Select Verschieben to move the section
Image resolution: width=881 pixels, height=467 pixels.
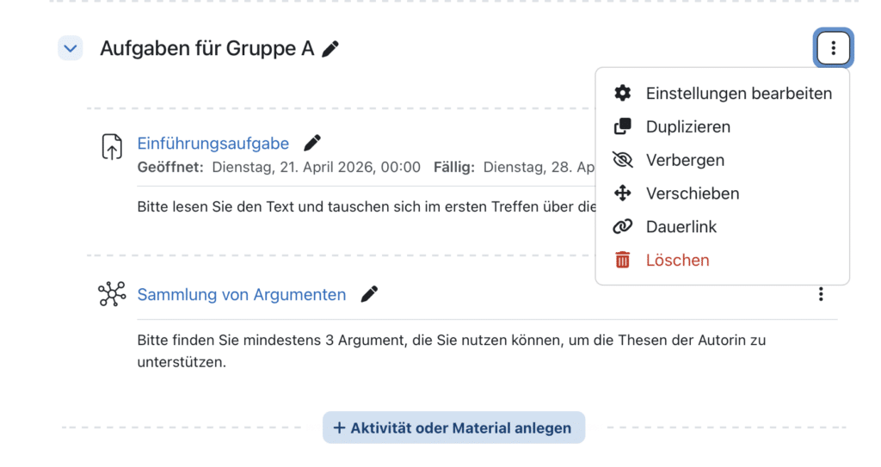click(x=692, y=194)
